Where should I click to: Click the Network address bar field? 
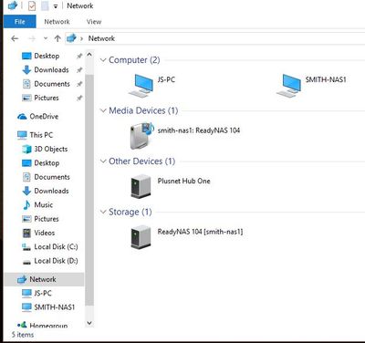coord(214,38)
